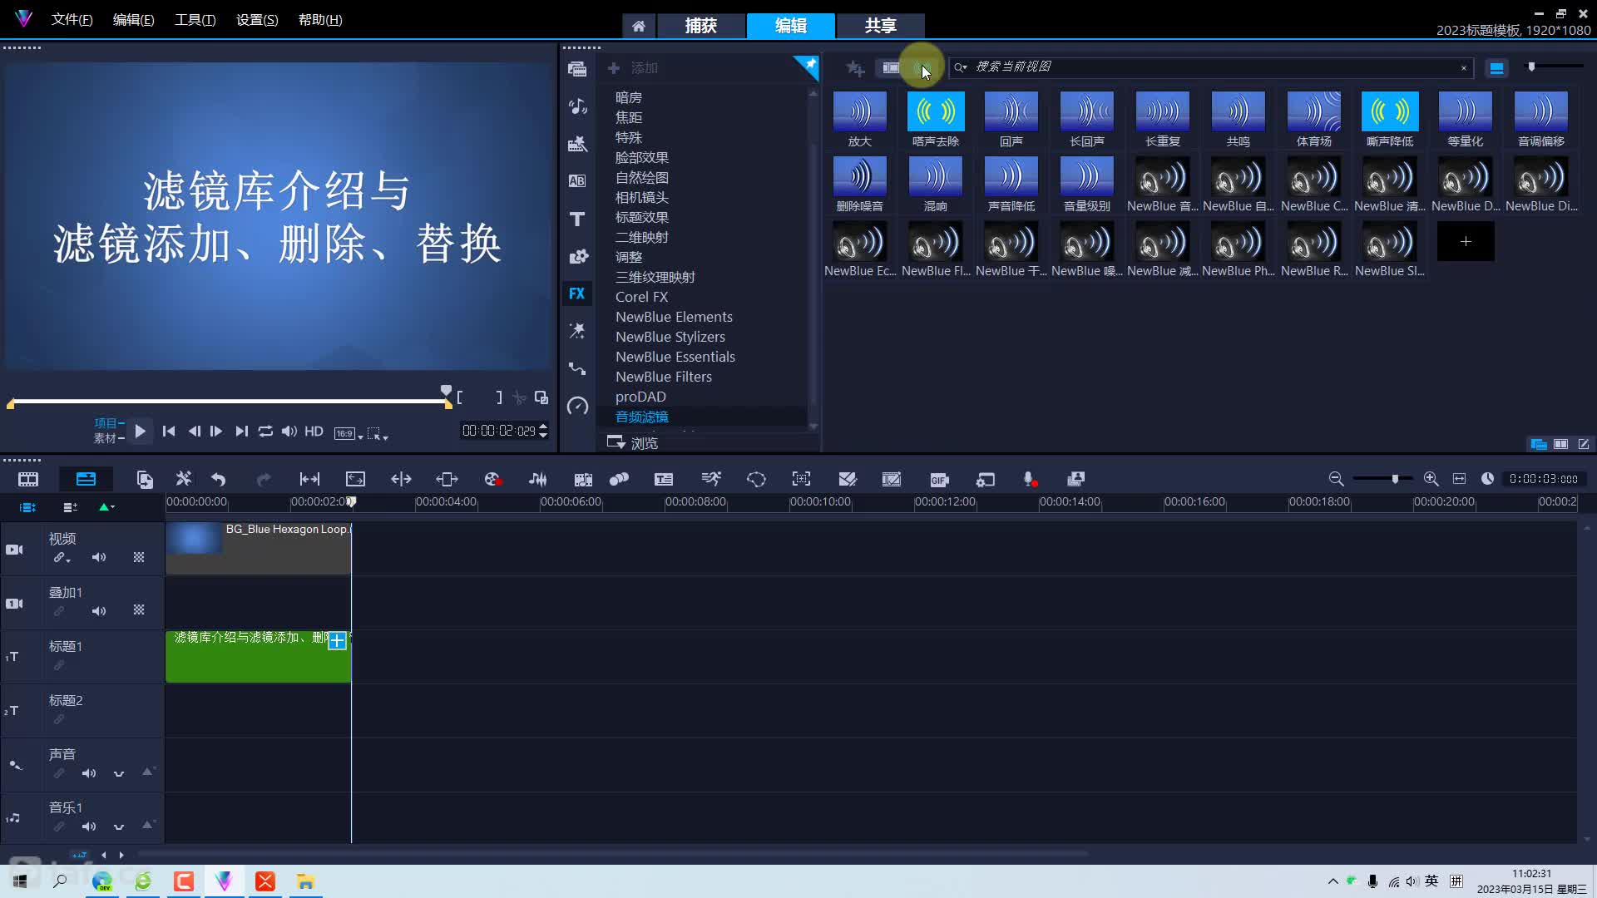This screenshot has height=898, width=1597.
Task: Open the Subtitle Editor tool
Action: pos(664,480)
